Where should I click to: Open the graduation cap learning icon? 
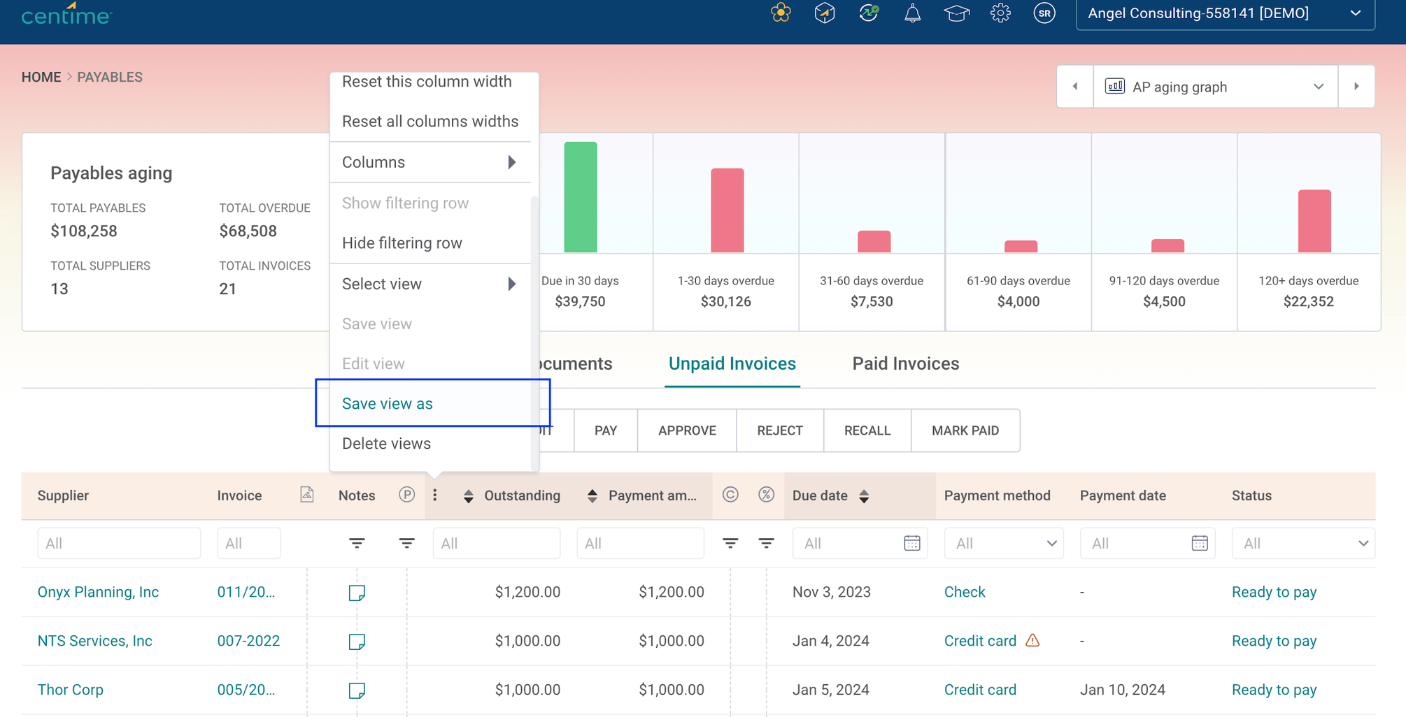click(956, 13)
